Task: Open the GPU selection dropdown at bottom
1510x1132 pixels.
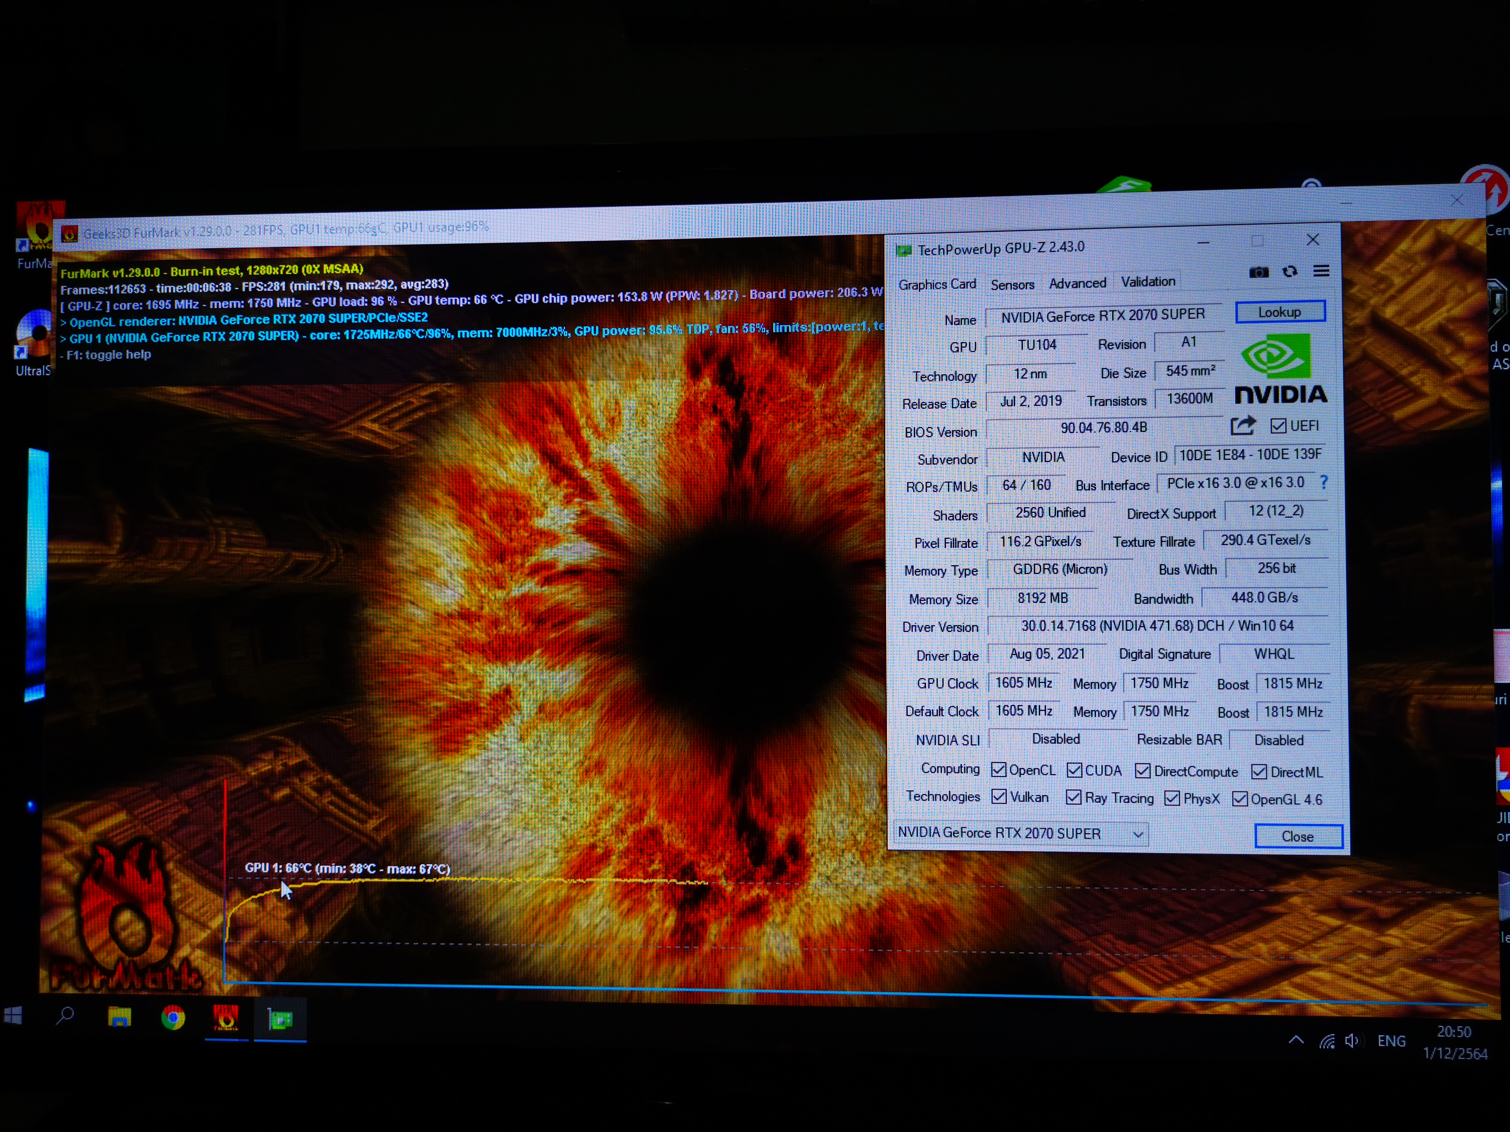Action: click(x=1137, y=834)
